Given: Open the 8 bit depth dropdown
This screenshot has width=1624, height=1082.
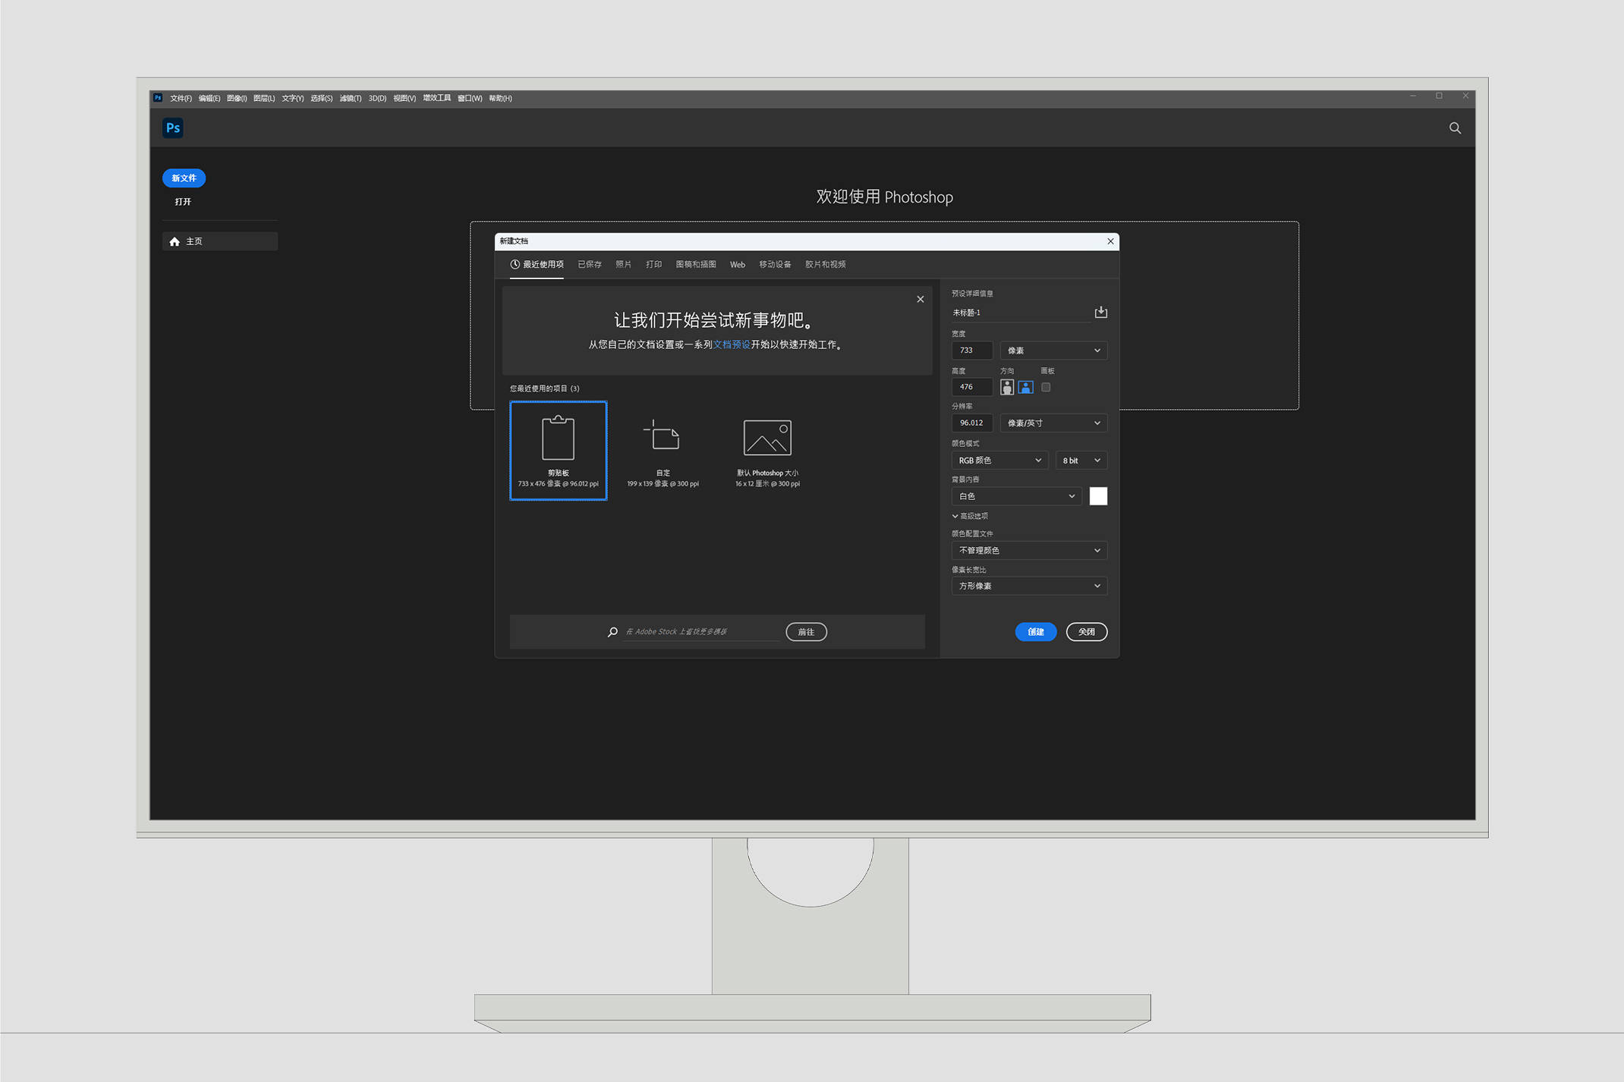Looking at the screenshot, I should pos(1081,461).
